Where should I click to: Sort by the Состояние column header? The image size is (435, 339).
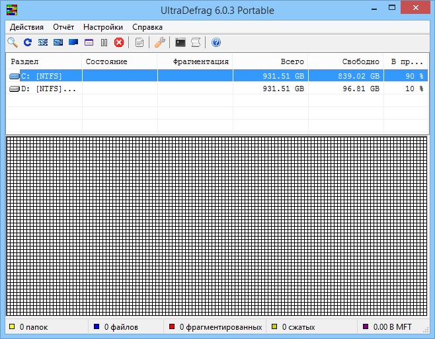point(120,61)
